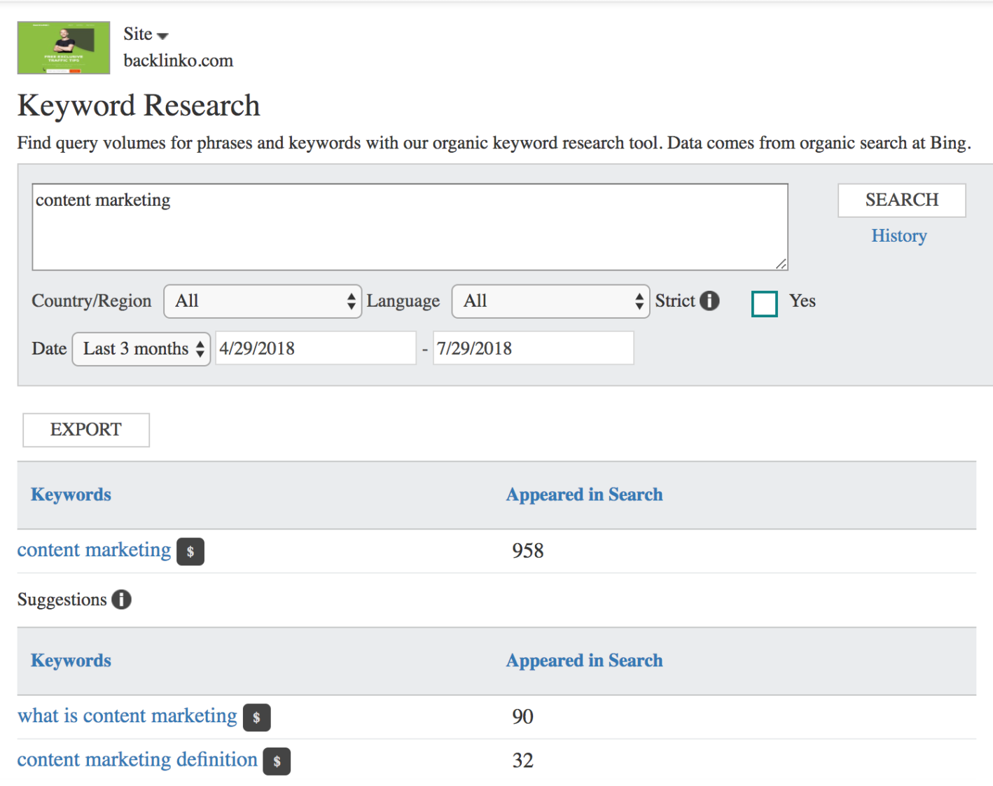Open the Language dropdown
This screenshot has height=786, width=993.
[550, 301]
